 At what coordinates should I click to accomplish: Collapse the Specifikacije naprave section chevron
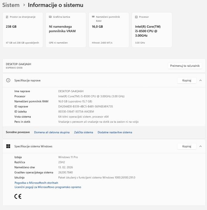200,80
